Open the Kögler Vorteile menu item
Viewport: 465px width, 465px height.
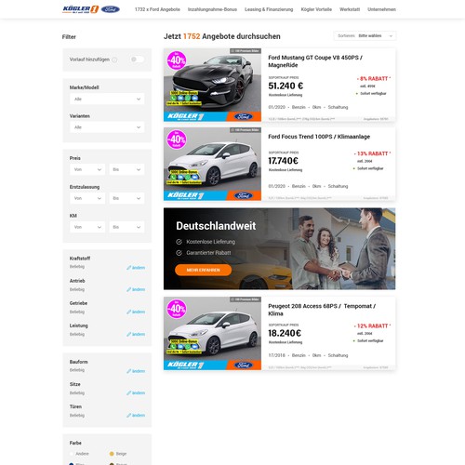click(x=316, y=9)
